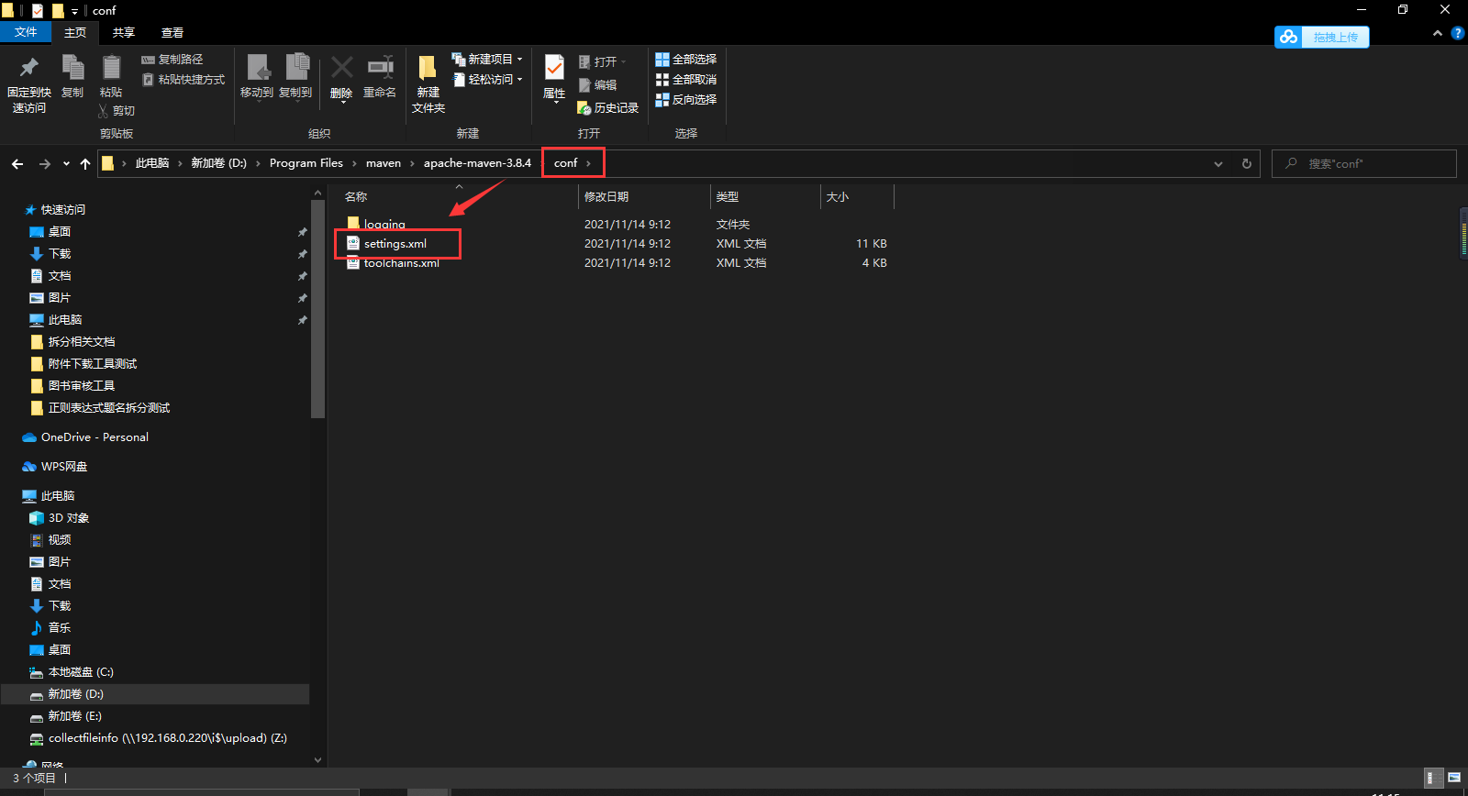Open OneDrive - Personal in sidebar
Viewport: 1468px width, 796px height.
95,437
